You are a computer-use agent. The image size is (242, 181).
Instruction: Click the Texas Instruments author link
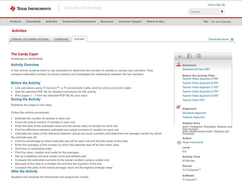point(193,142)
